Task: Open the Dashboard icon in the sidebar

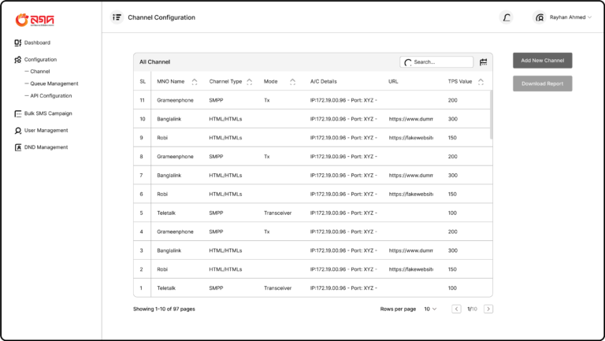Action: click(18, 43)
